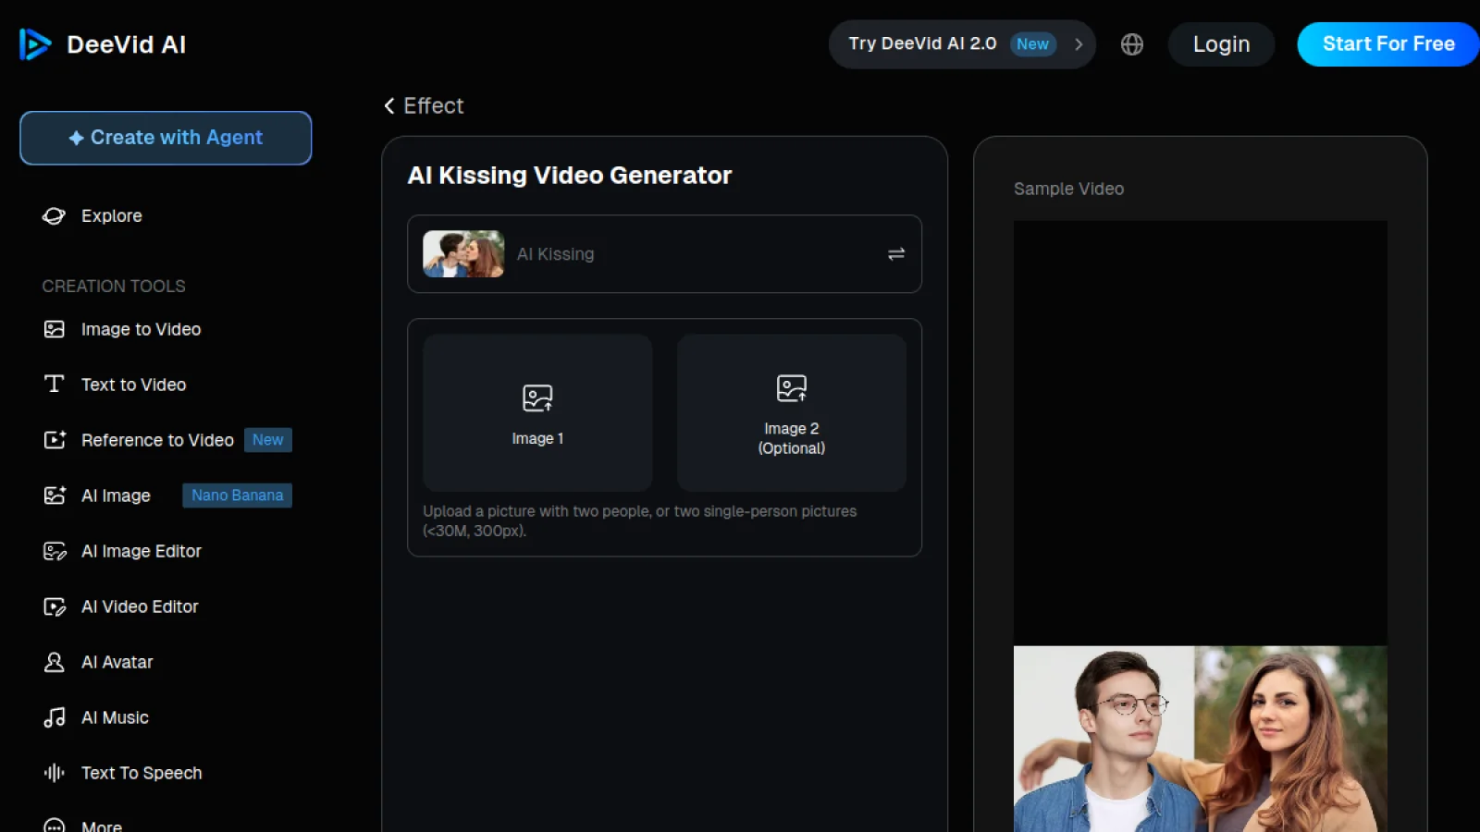1480x832 pixels.
Task: Click the Login button
Action: pos(1221,44)
